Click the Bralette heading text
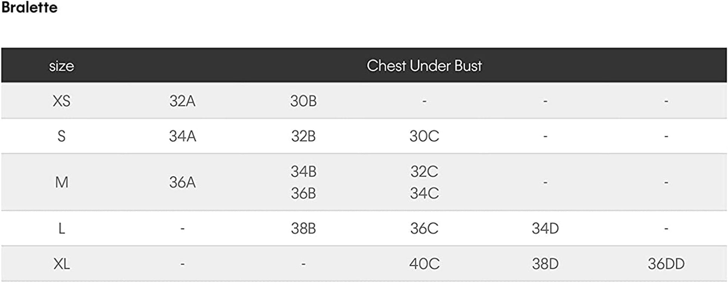Viewport: 728px width, 283px height. coord(30,7)
